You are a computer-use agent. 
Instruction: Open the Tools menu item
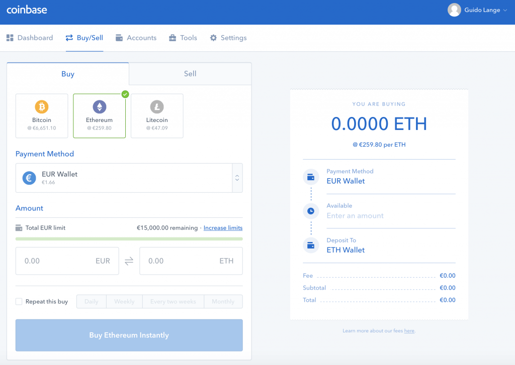pyautogui.click(x=183, y=38)
